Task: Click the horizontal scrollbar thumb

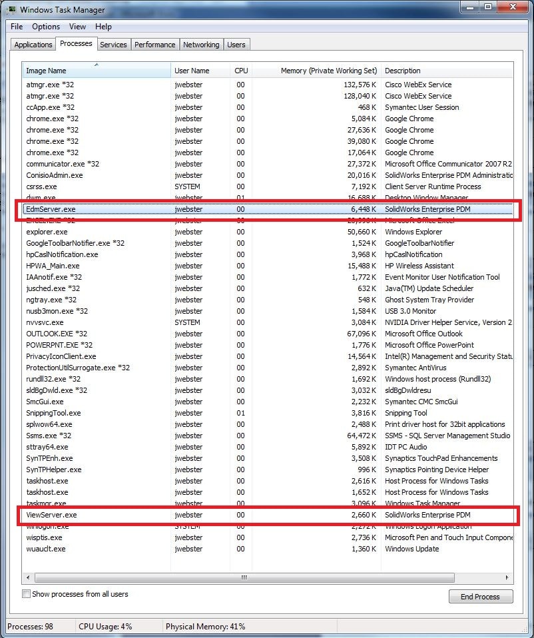Action: coord(244,577)
